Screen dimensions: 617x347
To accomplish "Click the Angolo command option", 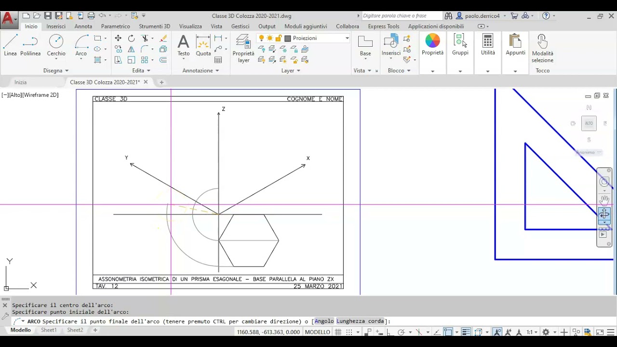I will tap(324, 321).
